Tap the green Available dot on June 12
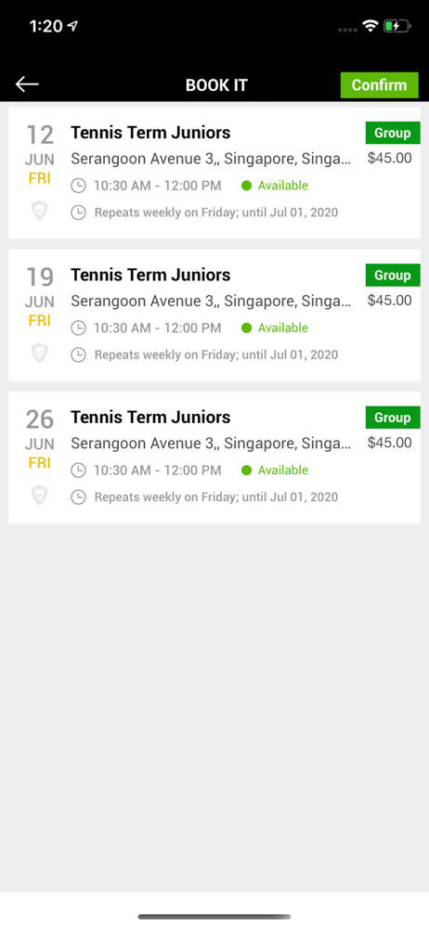 [246, 186]
